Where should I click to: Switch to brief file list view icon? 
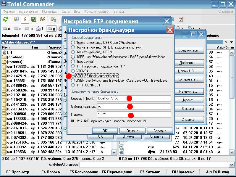click(17, 19)
